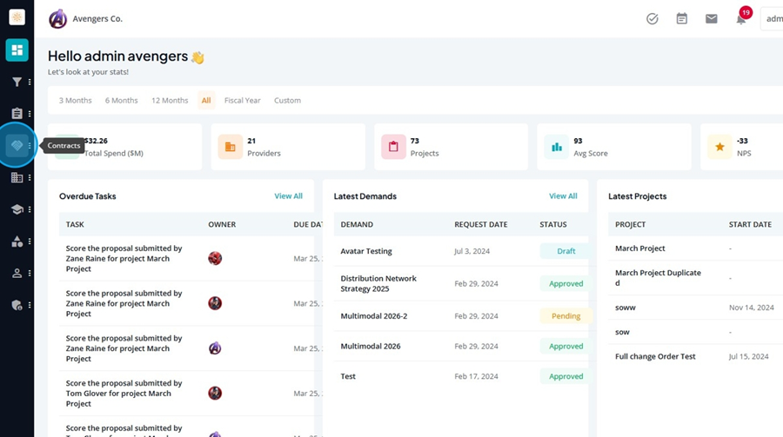Open the dashboard icon in sidebar
Viewport: 783px width, 437px height.
pyautogui.click(x=17, y=50)
